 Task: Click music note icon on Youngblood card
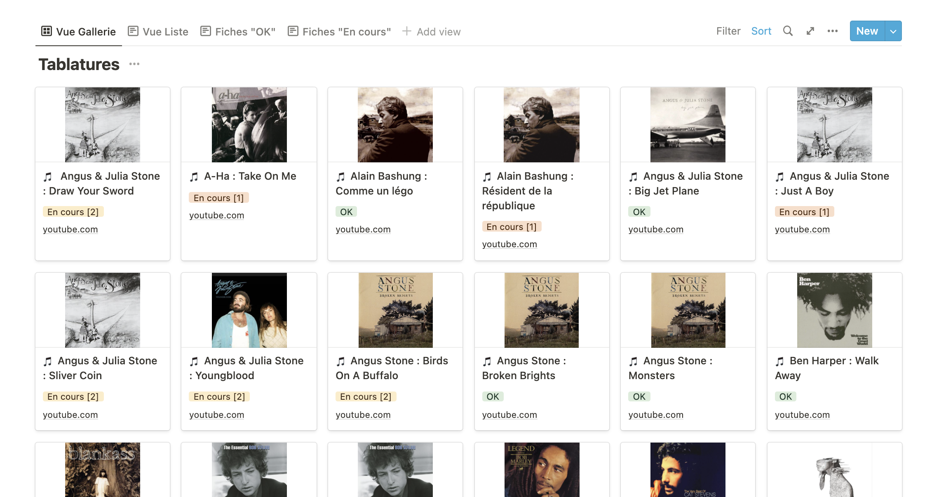[x=194, y=361]
